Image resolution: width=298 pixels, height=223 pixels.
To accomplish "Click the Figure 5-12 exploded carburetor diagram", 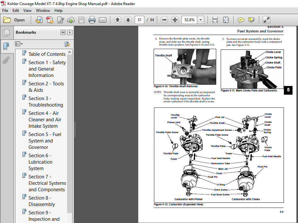I will [x=219, y=155].
